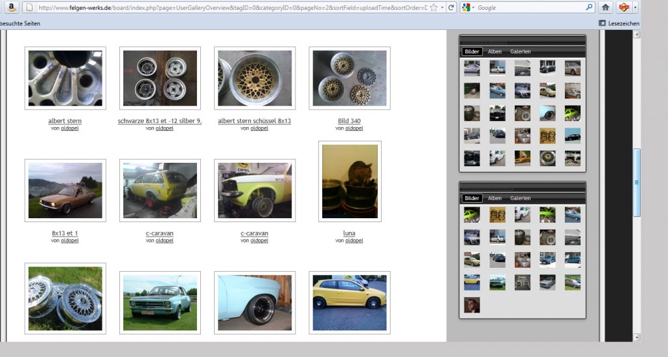This screenshot has height=357, width=668.
Task: Click the magnifier icon in the search box
Action: point(588,7)
